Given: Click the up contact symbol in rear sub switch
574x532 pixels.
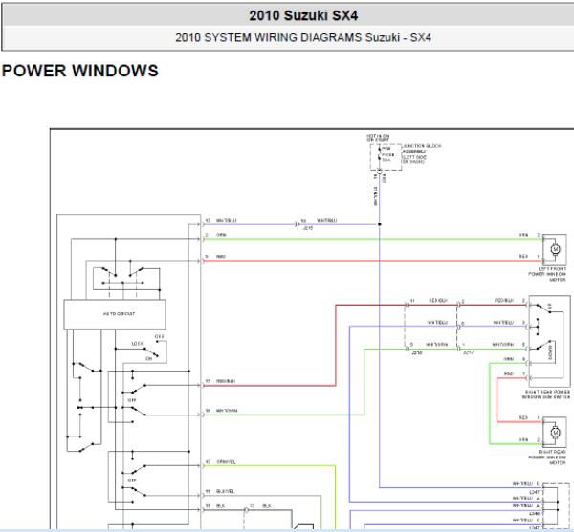Looking at the screenshot, I should coord(544,308).
